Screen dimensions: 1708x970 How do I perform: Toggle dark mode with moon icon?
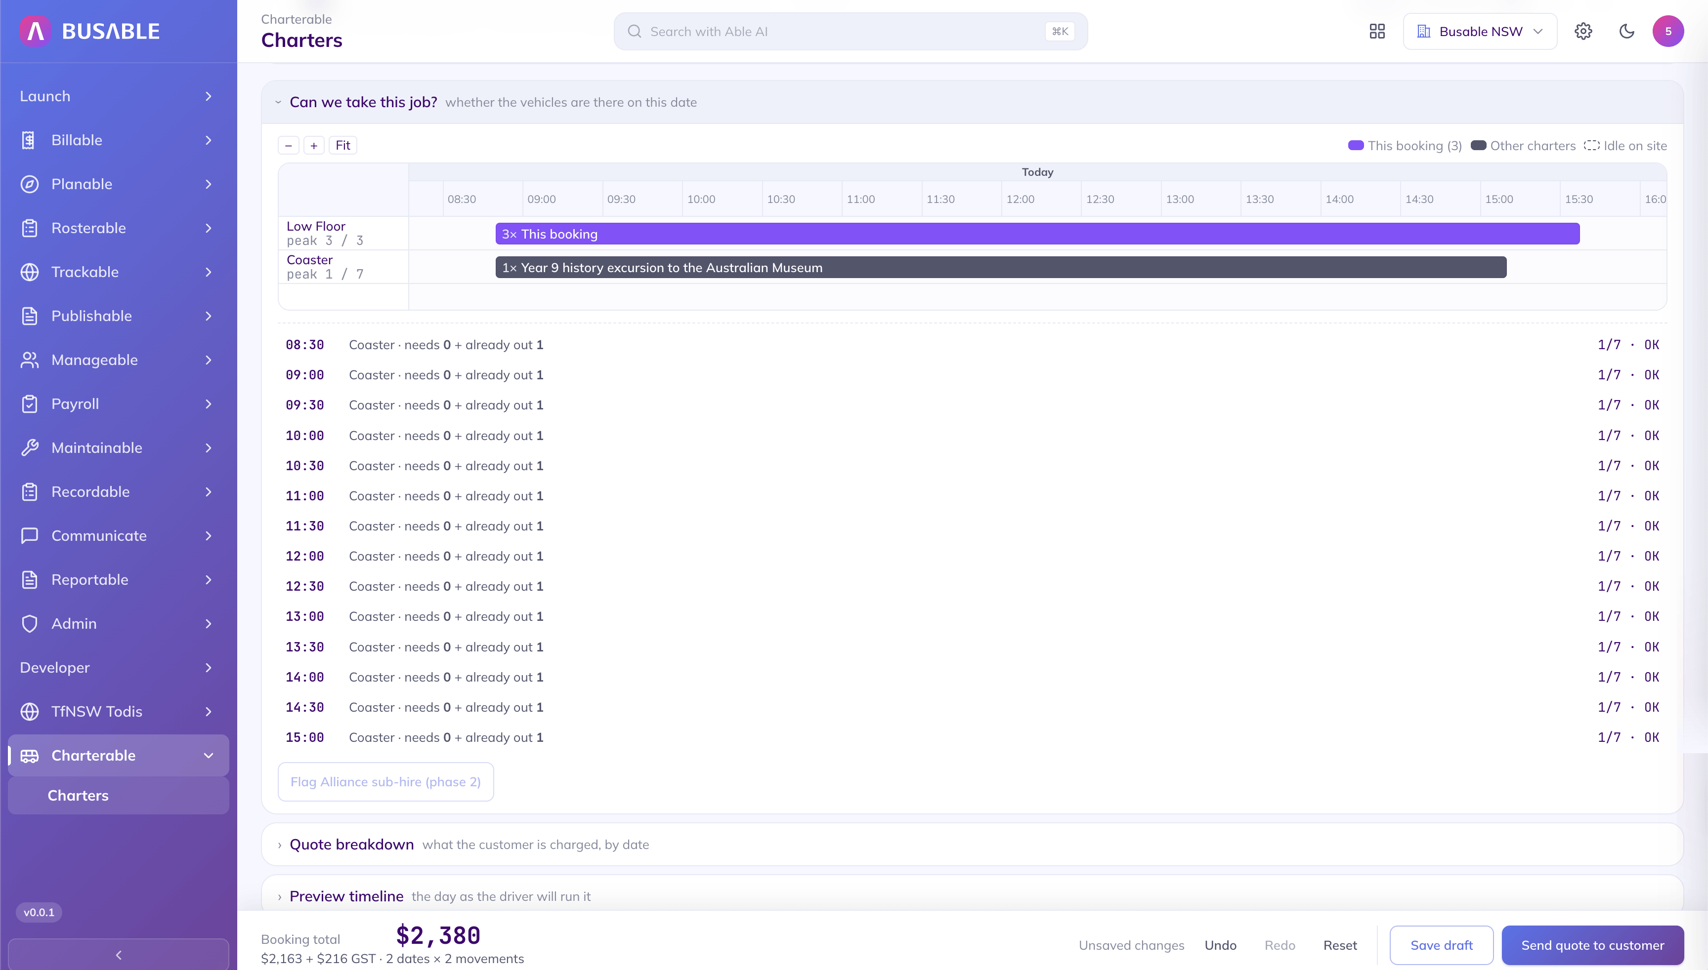pyautogui.click(x=1626, y=31)
